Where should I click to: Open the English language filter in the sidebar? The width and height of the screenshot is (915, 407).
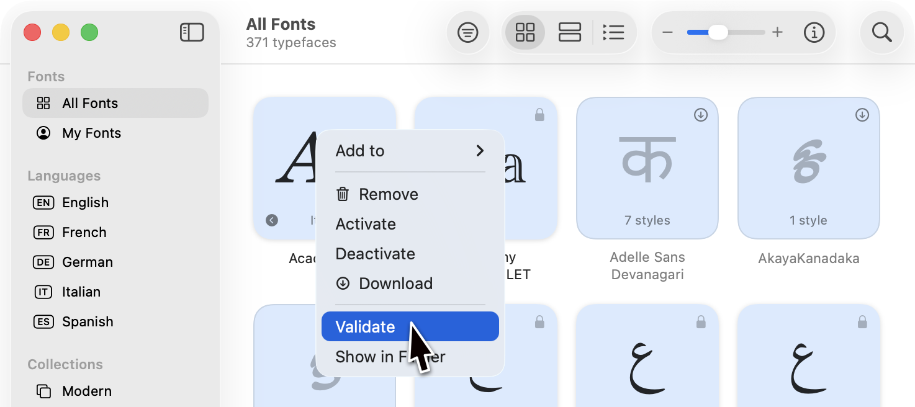85,202
